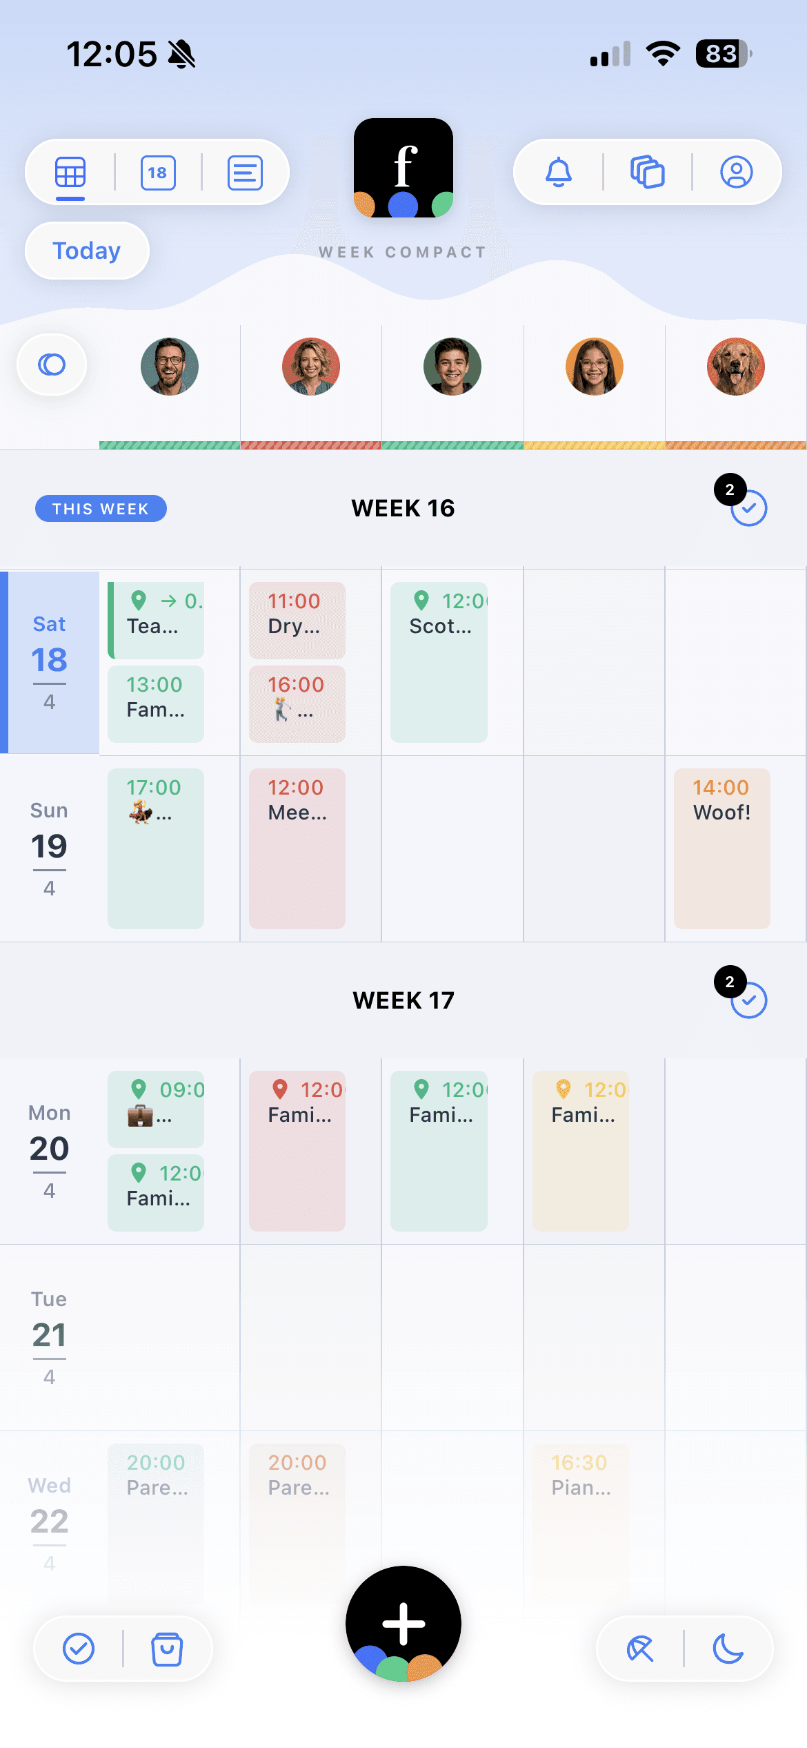Tap the moon night mode icon
The height and width of the screenshot is (1748, 807).
(728, 1649)
